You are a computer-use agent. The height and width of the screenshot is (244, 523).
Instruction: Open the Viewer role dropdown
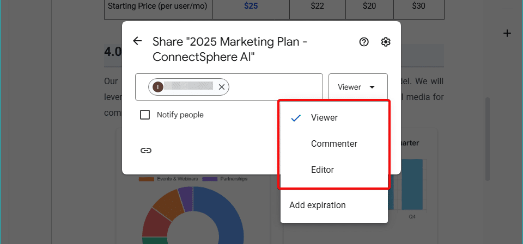(358, 87)
